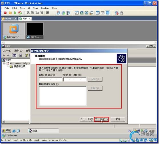Revert to snapshot toolbar icon

pyautogui.click(x=63, y=13)
